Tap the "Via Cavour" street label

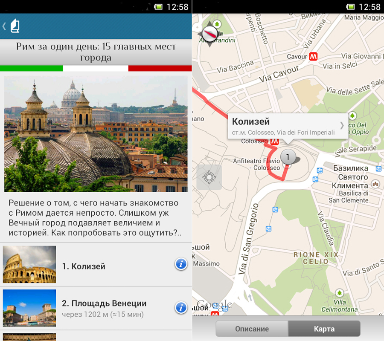coord(279,74)
